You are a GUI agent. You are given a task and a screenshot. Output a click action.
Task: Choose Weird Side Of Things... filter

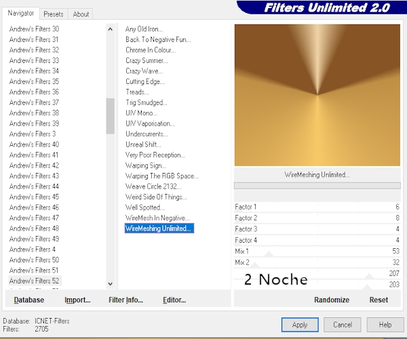pyautogui.click(x=156, y=197)
